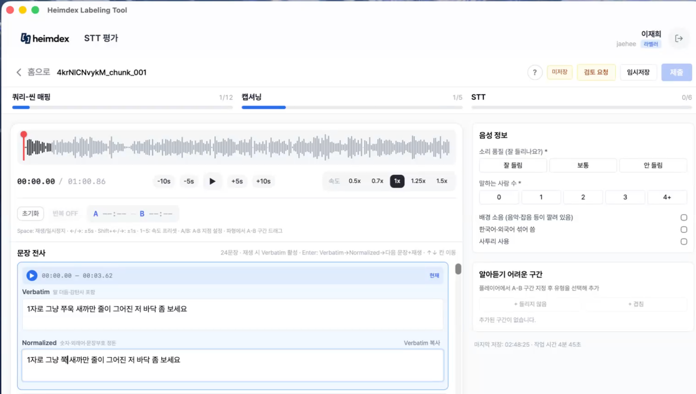Copy verbatim text with Verbatim 복사
Viewport: 696px width, 394px height.
coord(422,343)
